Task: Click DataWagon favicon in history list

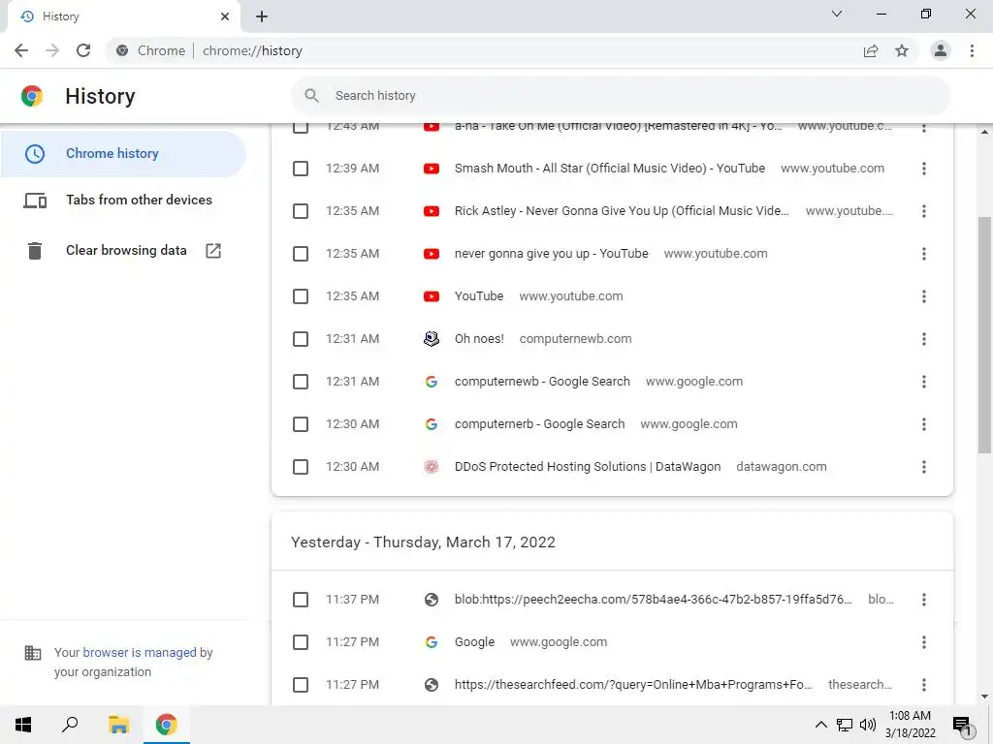Action: pos(432,467)
